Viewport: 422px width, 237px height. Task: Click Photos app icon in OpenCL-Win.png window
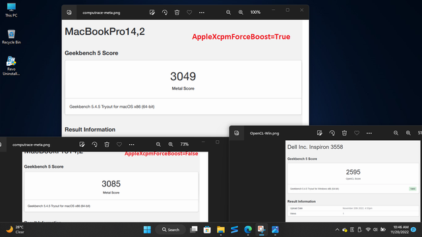click(x=237, y=133)
